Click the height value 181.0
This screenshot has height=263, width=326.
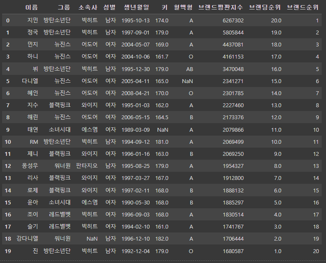point(162,142)
